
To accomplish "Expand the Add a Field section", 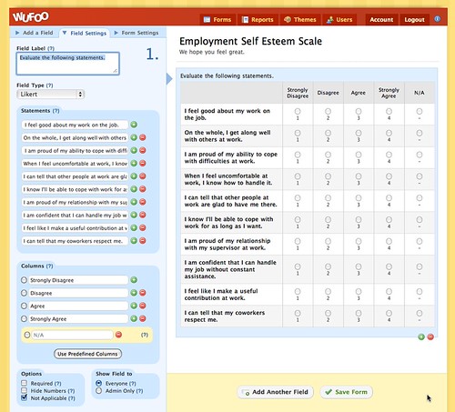I will (x=35, y=33).
